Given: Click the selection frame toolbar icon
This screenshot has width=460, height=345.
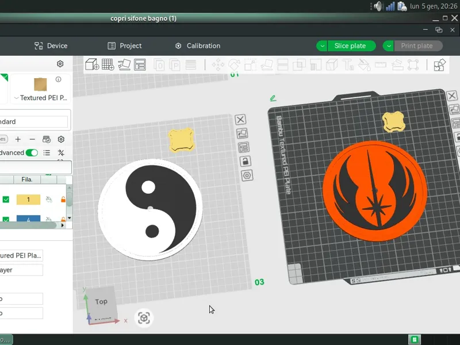Looking at the screenshot, I should tap(413, 65).
